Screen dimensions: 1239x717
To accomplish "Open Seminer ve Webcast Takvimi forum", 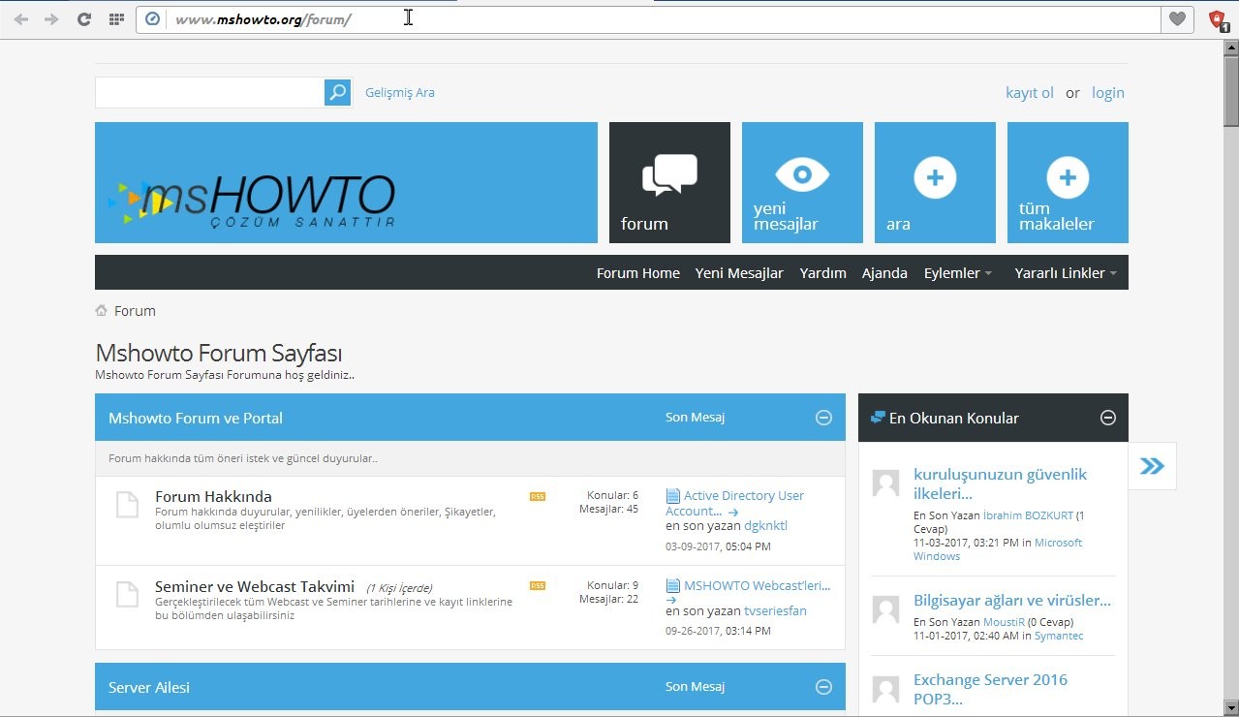I will pos(255,587).
